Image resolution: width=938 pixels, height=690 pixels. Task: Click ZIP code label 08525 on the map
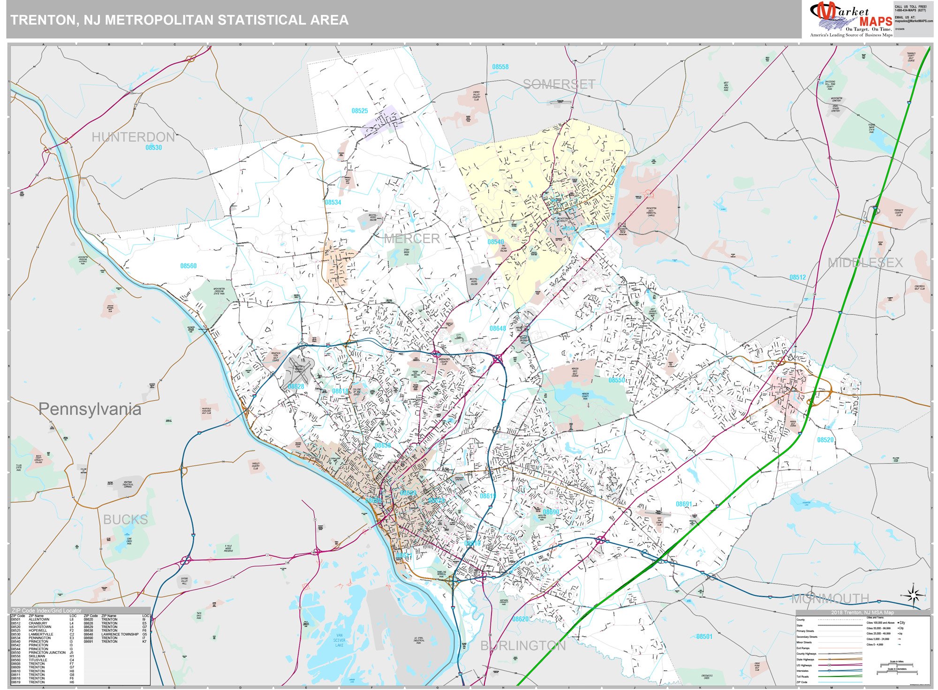tap(360, 111)
